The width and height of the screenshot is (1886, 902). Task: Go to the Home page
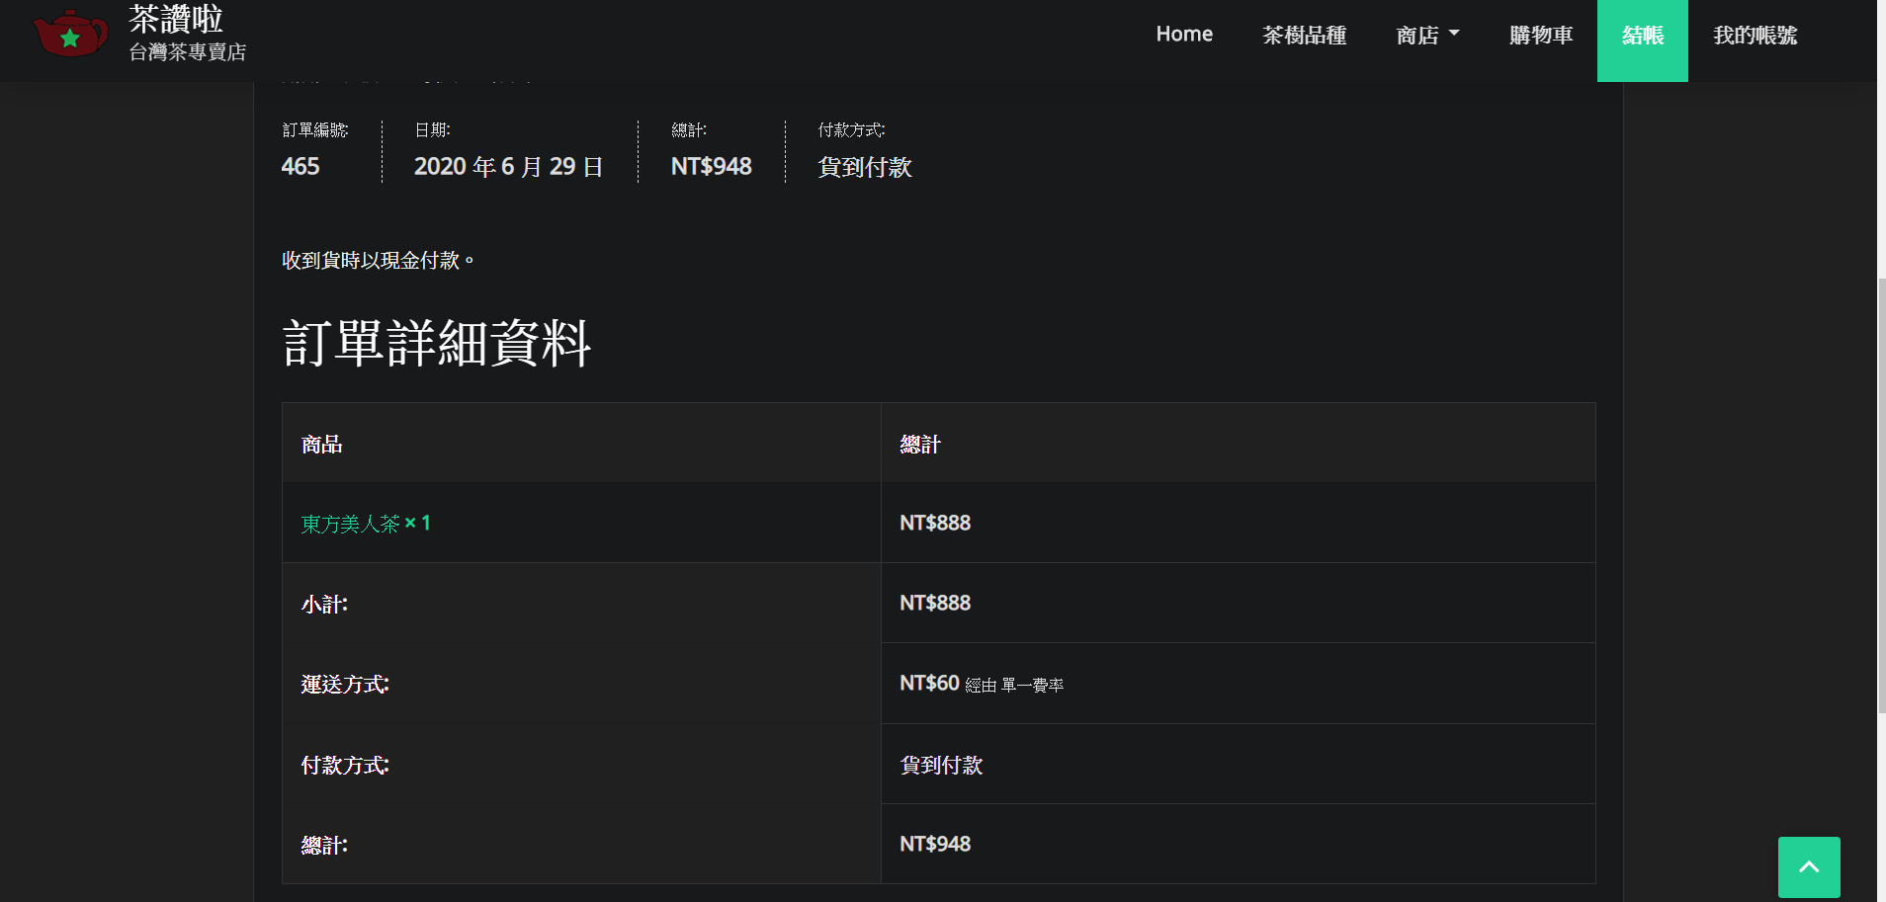(x=1183, y=35)
